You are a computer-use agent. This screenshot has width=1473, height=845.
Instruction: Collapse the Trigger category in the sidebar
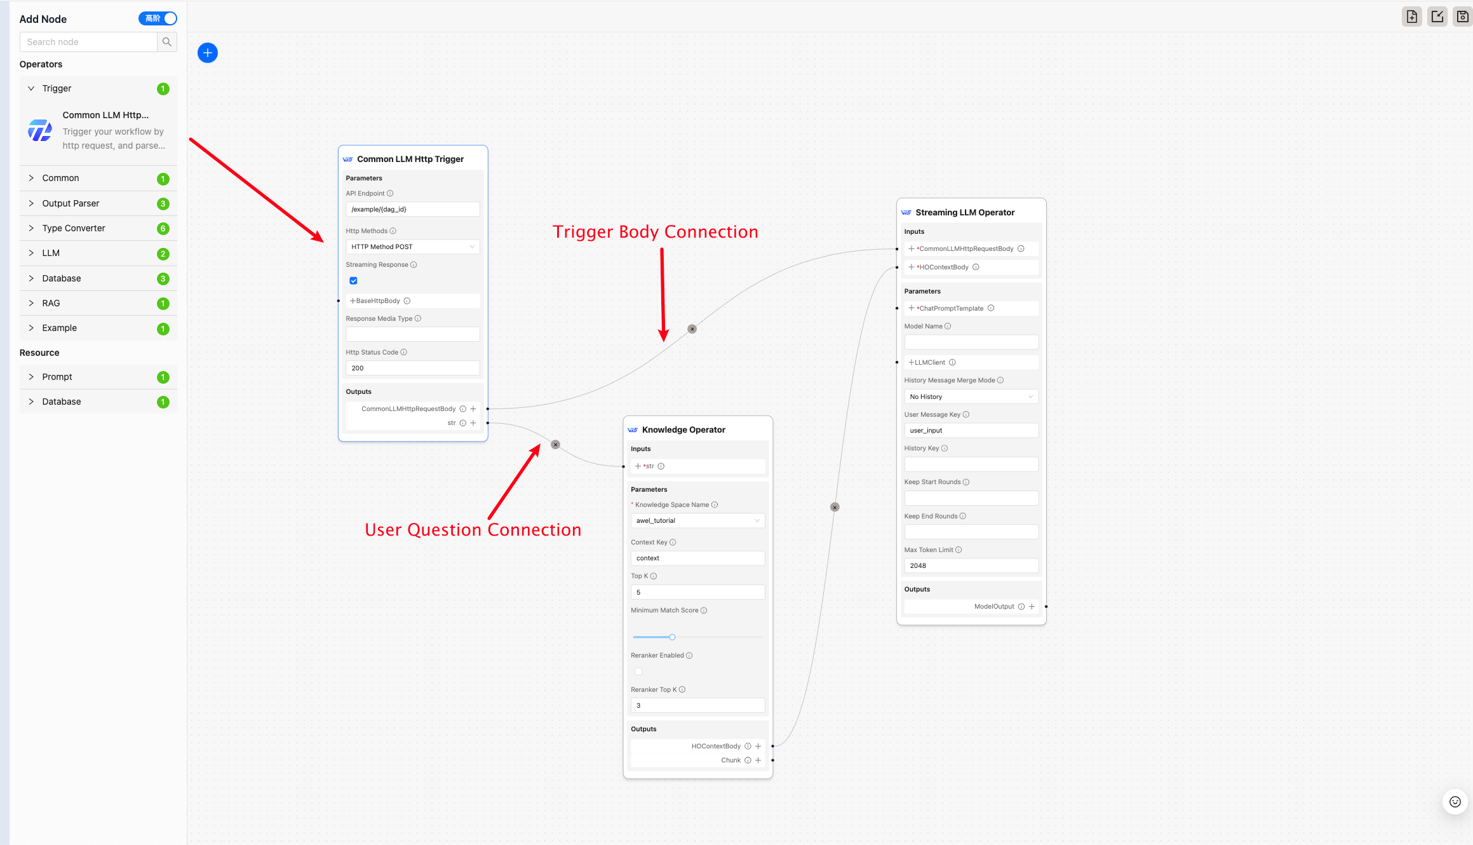[x=30, y=88]
